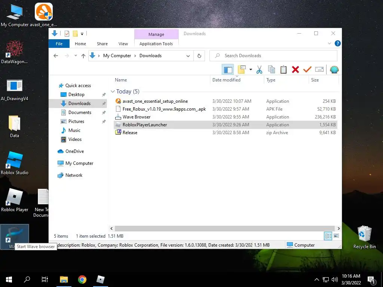Sort by the Type column header
The height and width of the screenshot is (287, 383).
pos(271,80)
